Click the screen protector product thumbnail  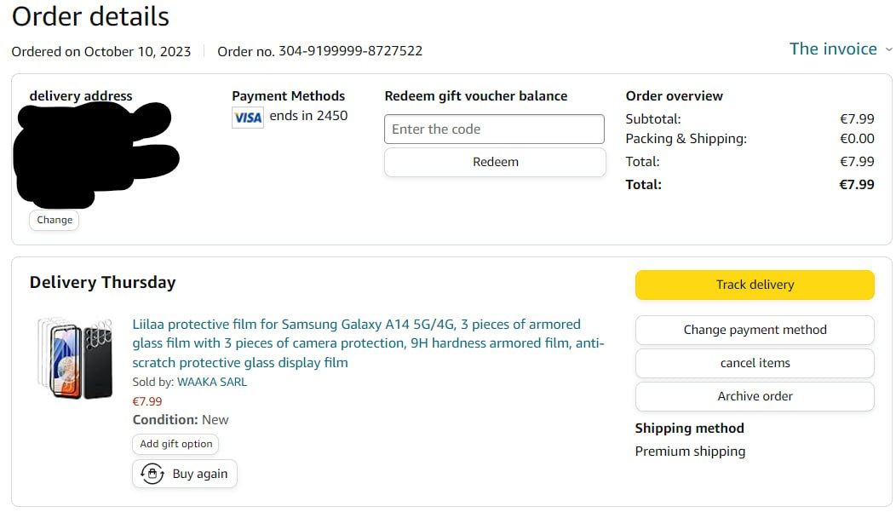(75, 359)
